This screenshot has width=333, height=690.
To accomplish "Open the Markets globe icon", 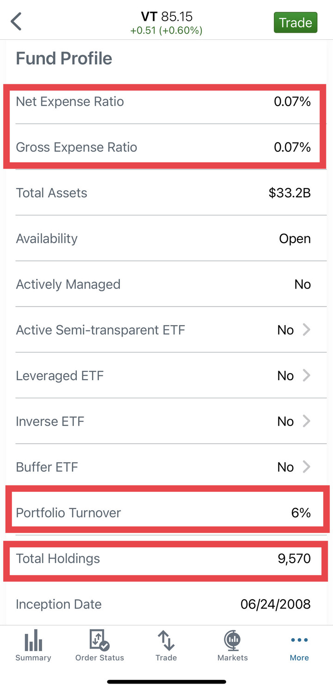I will [x=233, y=641].
